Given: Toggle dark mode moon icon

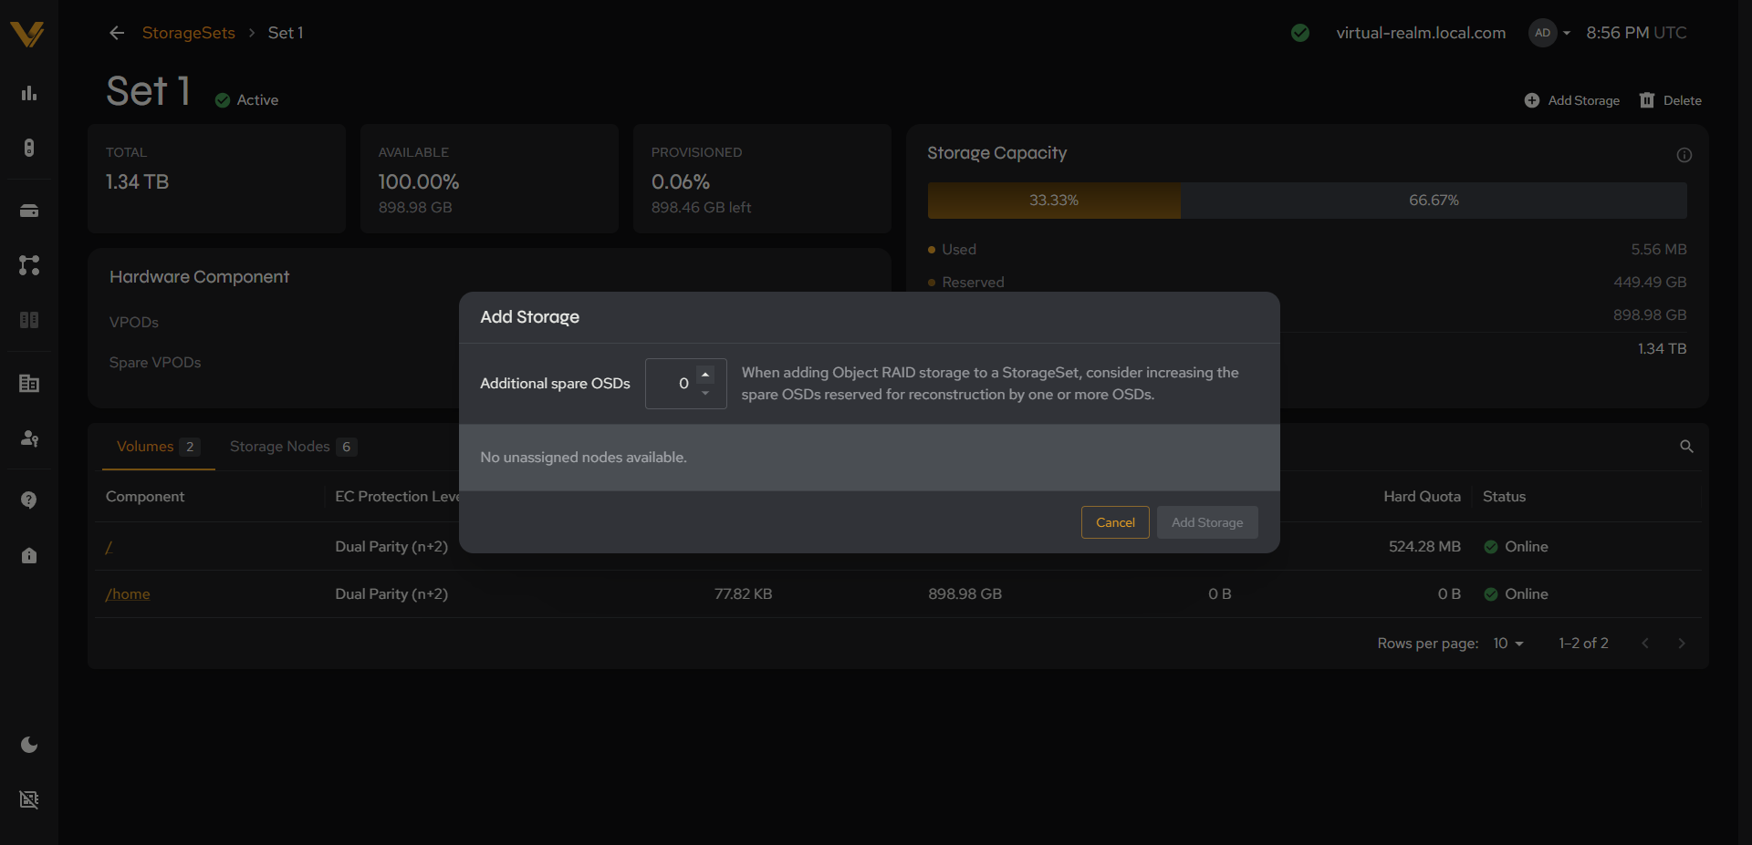Looking at the screenshot, I should [x=29, y=745].
